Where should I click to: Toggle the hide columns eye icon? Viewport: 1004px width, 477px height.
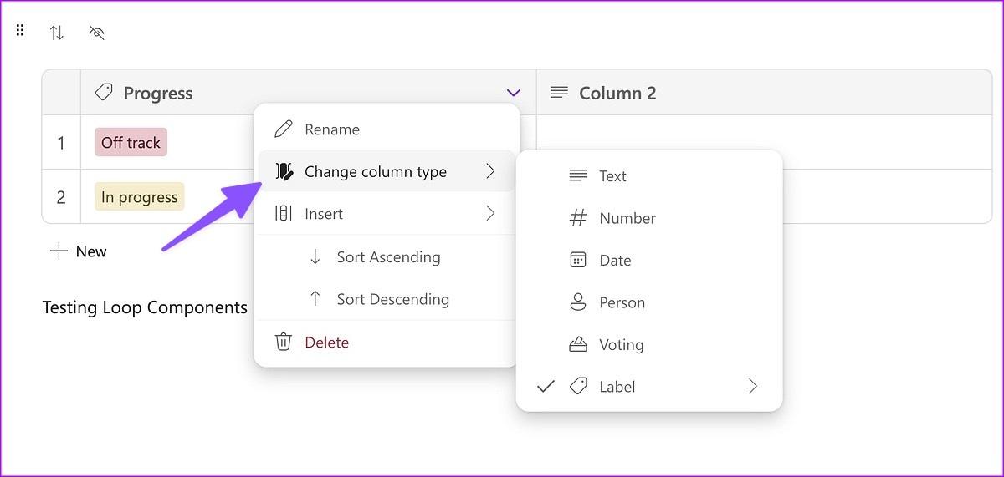(x=97, y=33)
